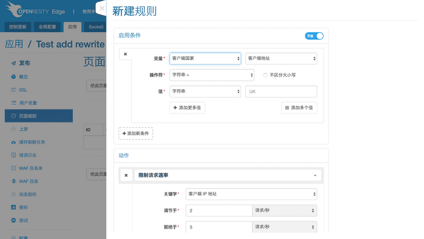This screenshot has width=424, height=239.
Task: Click the 缓存刷新任务 cloud icon
Action: [x=13, y=142]
